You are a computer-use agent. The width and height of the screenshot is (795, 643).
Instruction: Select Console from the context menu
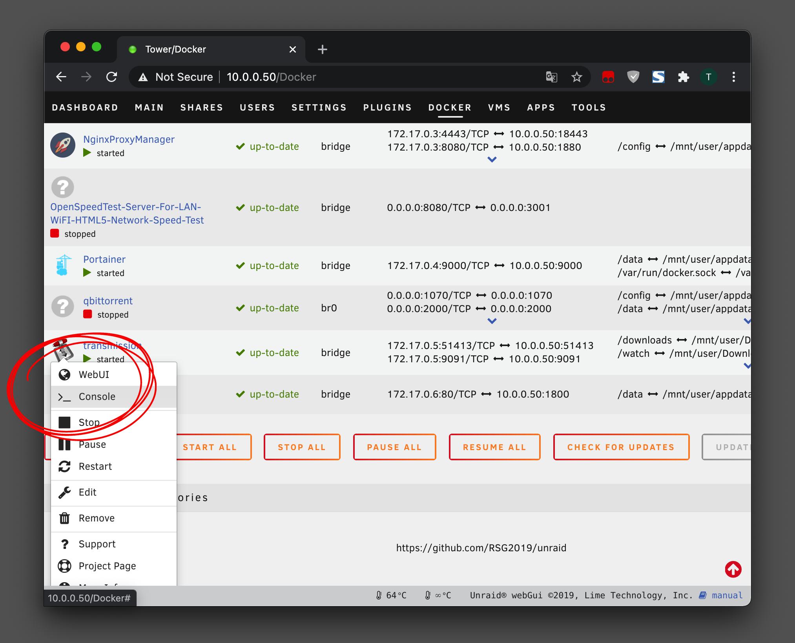(x=97, y=397)
